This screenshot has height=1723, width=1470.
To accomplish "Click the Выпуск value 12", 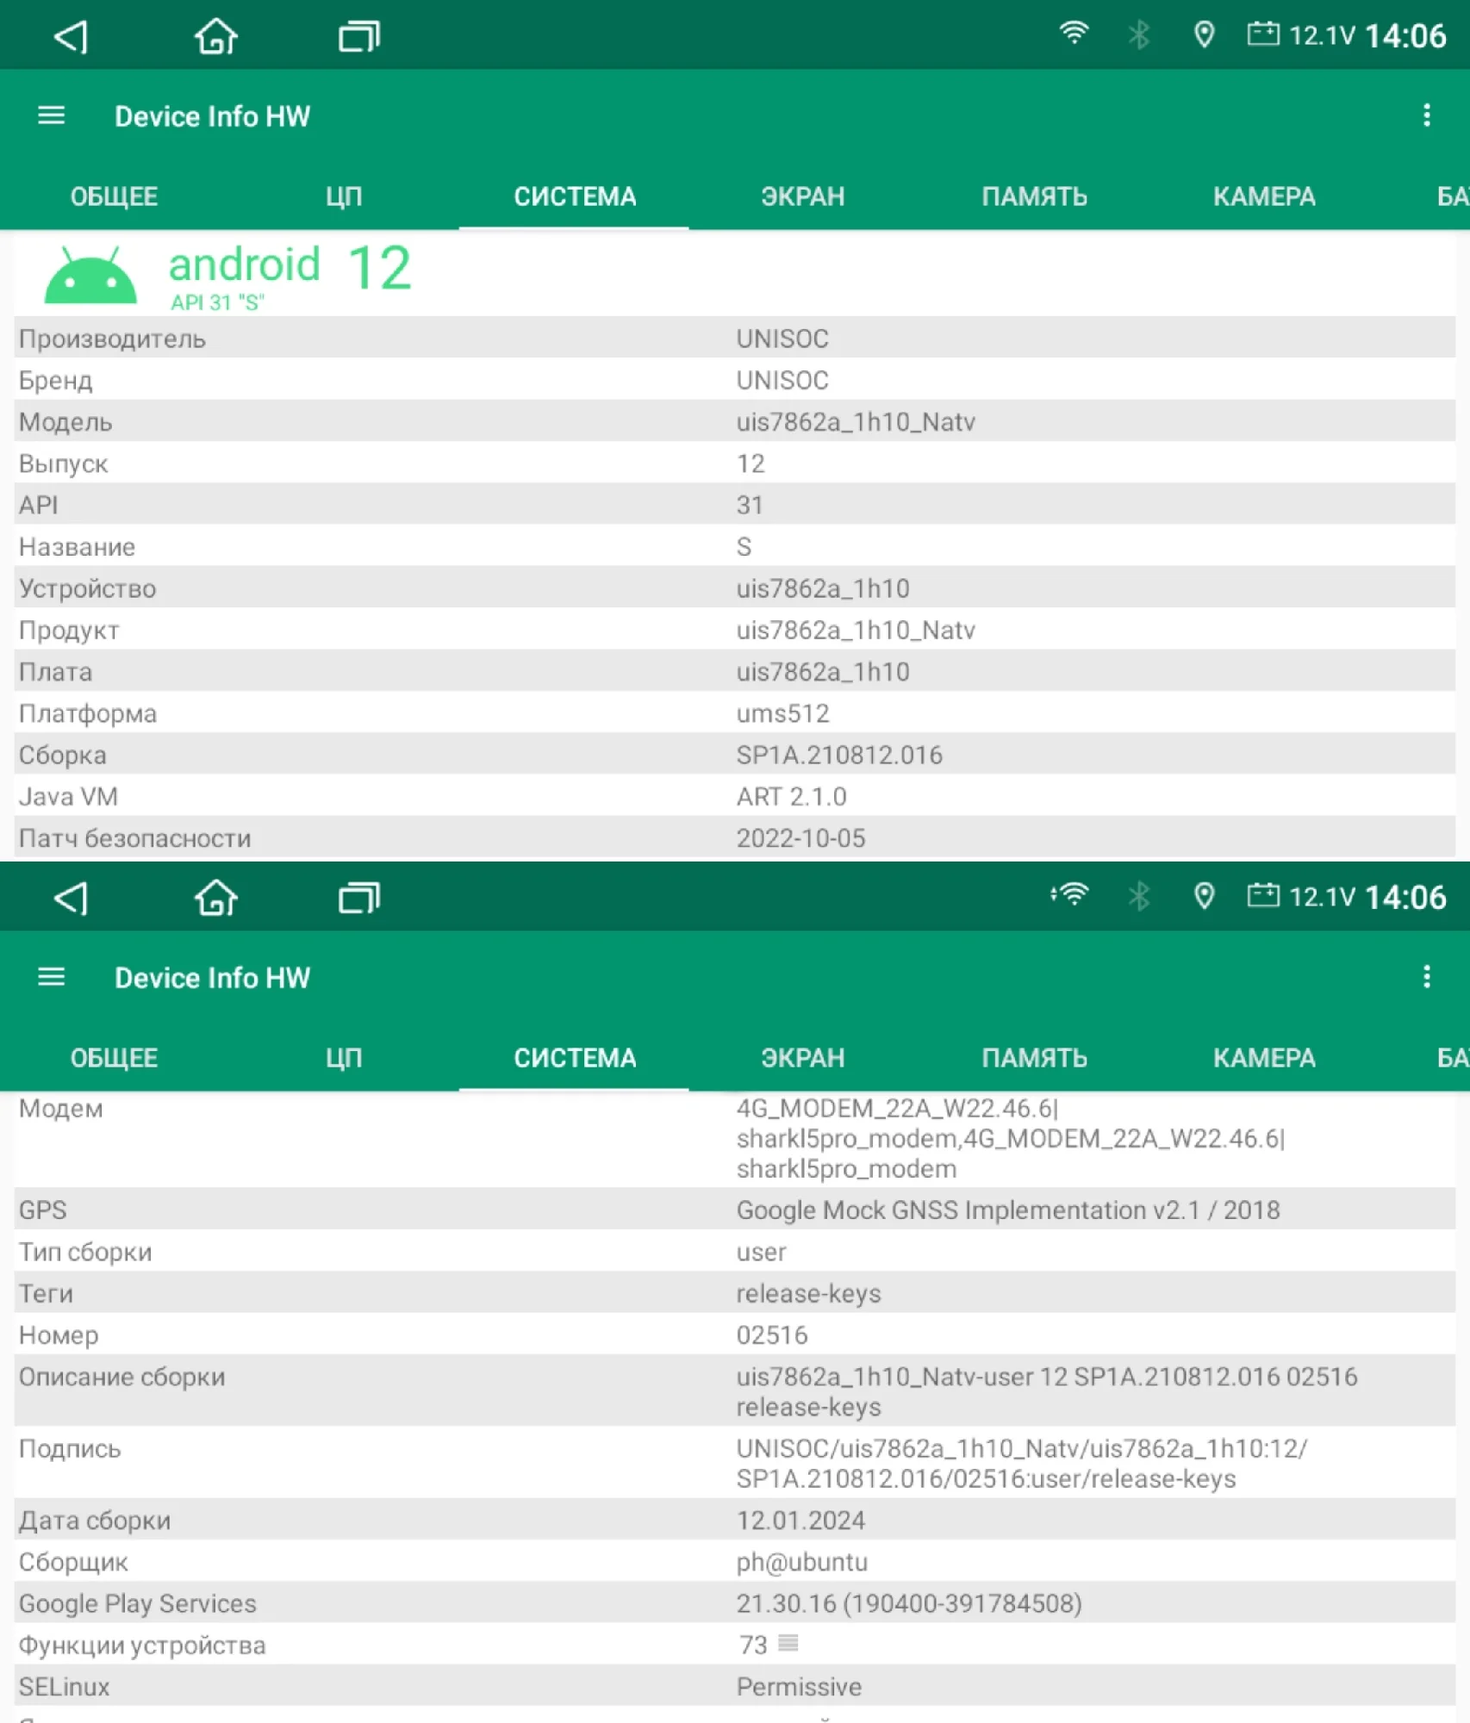I will [x=751, y=463].
